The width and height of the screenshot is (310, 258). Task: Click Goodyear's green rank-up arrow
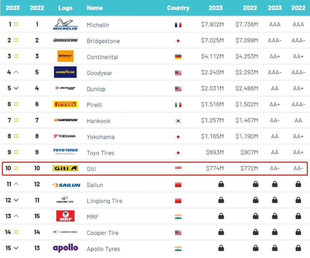[16, 72]
